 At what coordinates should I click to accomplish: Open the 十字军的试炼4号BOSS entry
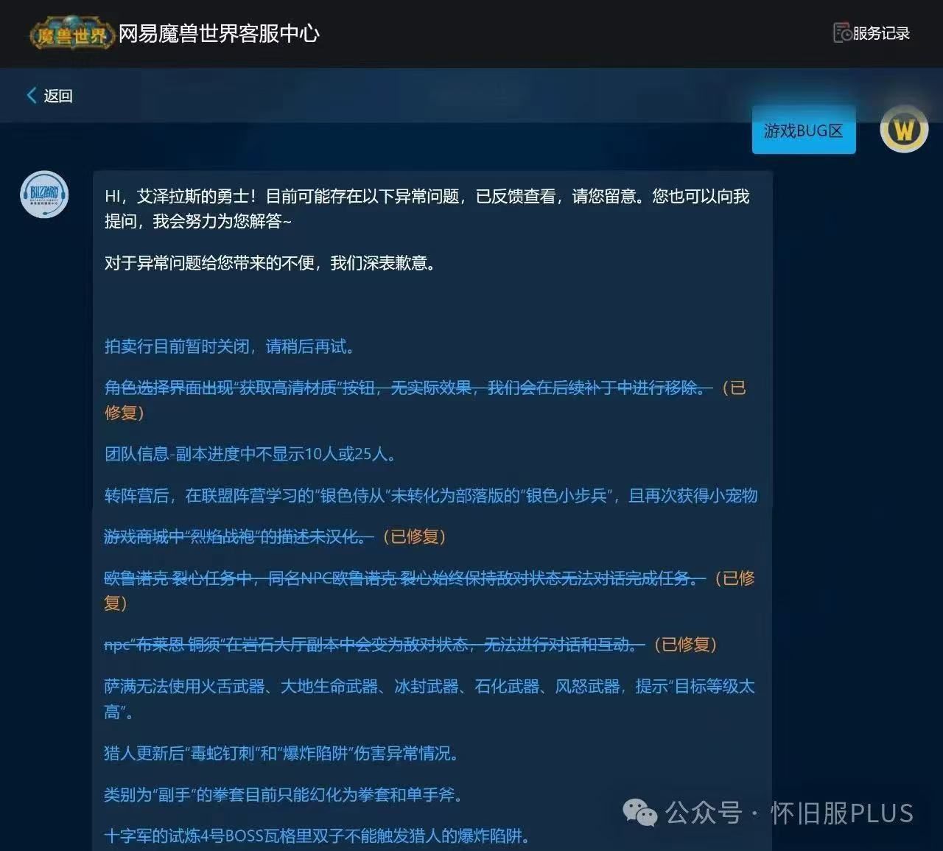click(x=317, y=837)
